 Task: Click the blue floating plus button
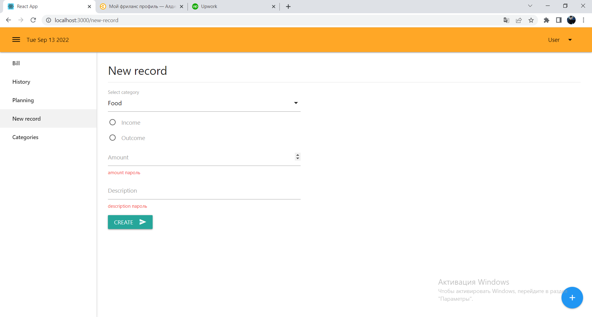click(572, 298)
